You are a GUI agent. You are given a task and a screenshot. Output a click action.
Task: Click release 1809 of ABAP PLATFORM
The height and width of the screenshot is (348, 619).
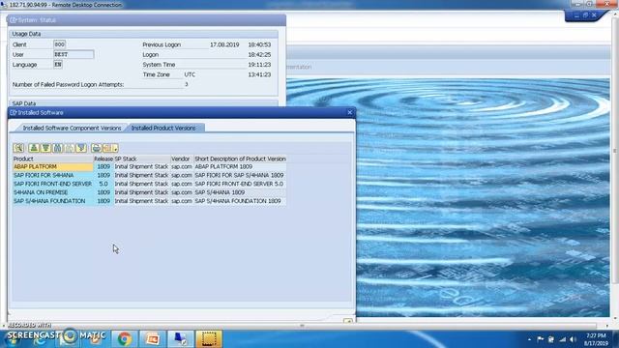[x=103, y=167]
